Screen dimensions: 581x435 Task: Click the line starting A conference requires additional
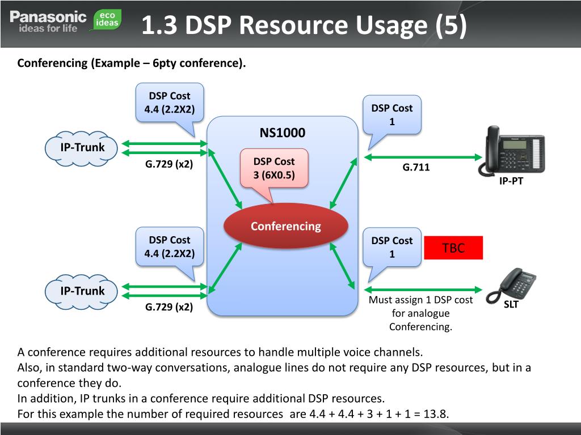[x=220, y=352]
